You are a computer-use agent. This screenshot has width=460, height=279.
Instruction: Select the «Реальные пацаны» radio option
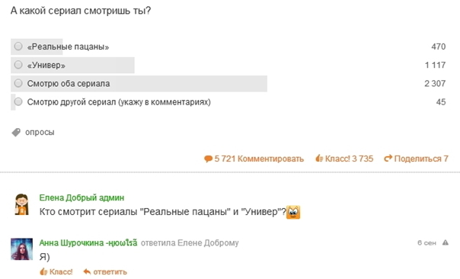tap(18, 46)
